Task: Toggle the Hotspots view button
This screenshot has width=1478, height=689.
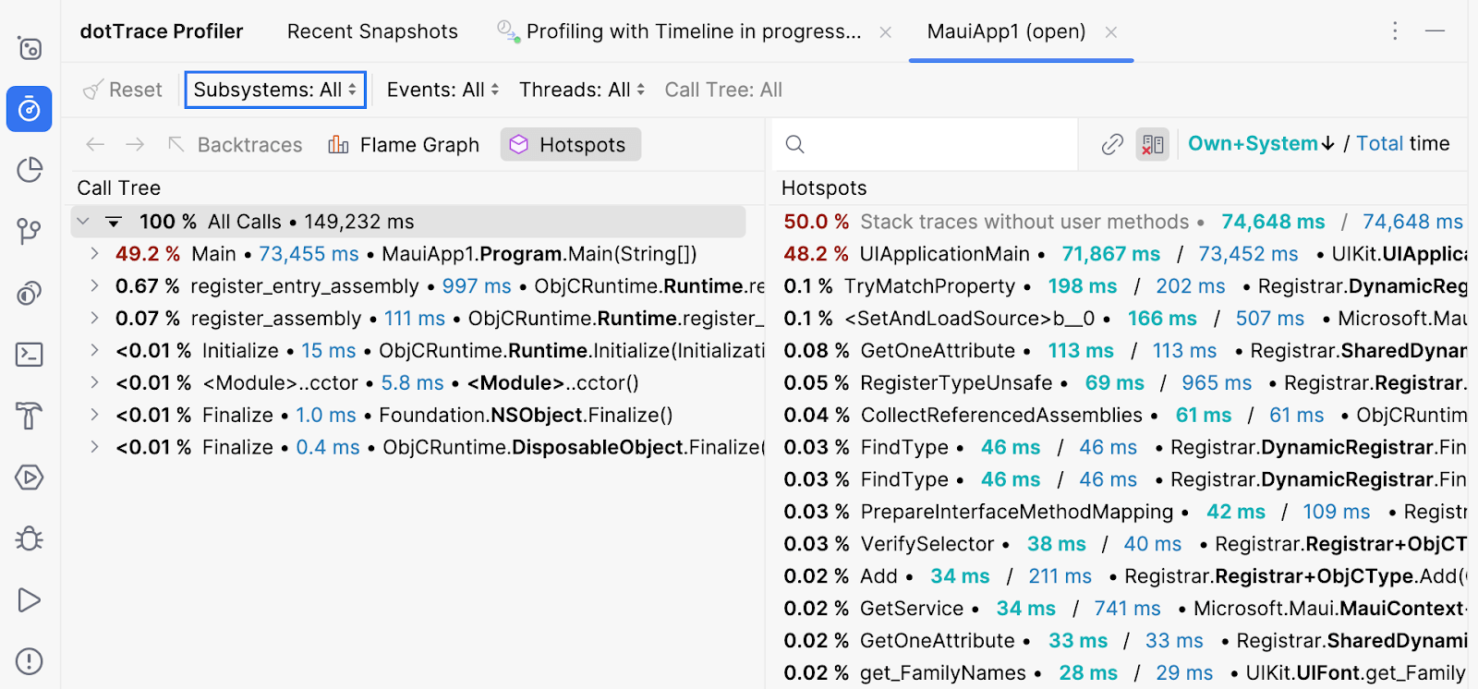Action: [x=570, y=145]
